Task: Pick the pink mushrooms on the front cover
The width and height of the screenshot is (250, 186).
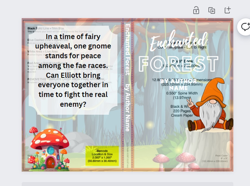Action: pyautogui.click(x=178, y=160)
